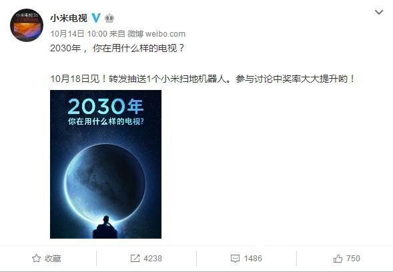
Task: Click the repost share icon
Action: [135, 259]
